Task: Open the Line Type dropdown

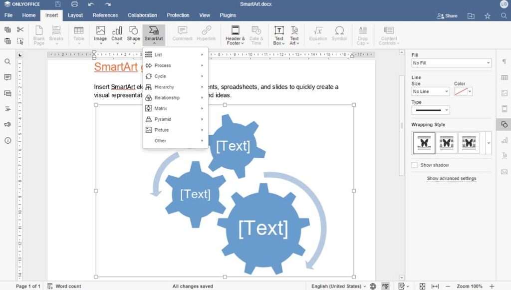Action: [x=431, y=110]
